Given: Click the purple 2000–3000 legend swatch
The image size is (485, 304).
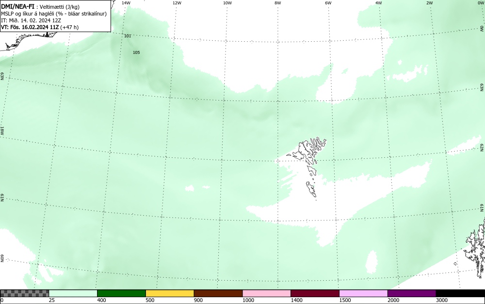Looking at the screenshot, I should (x=412, y=293).
